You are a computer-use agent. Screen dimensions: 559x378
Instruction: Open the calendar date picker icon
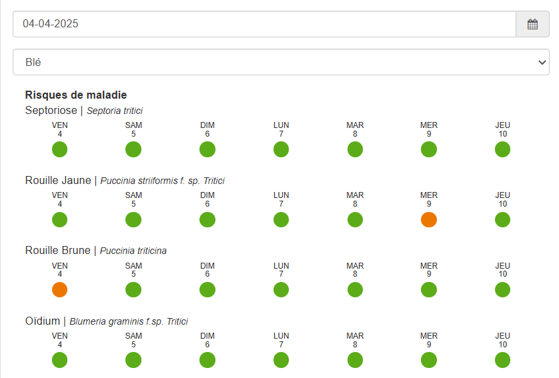(x=532, y=24)
